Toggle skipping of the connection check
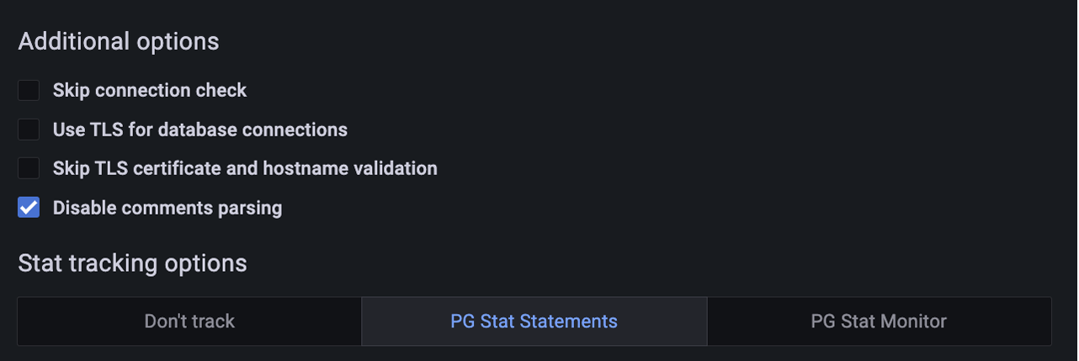The height and width of the screenshot is (361, 1079). point(29,90)
